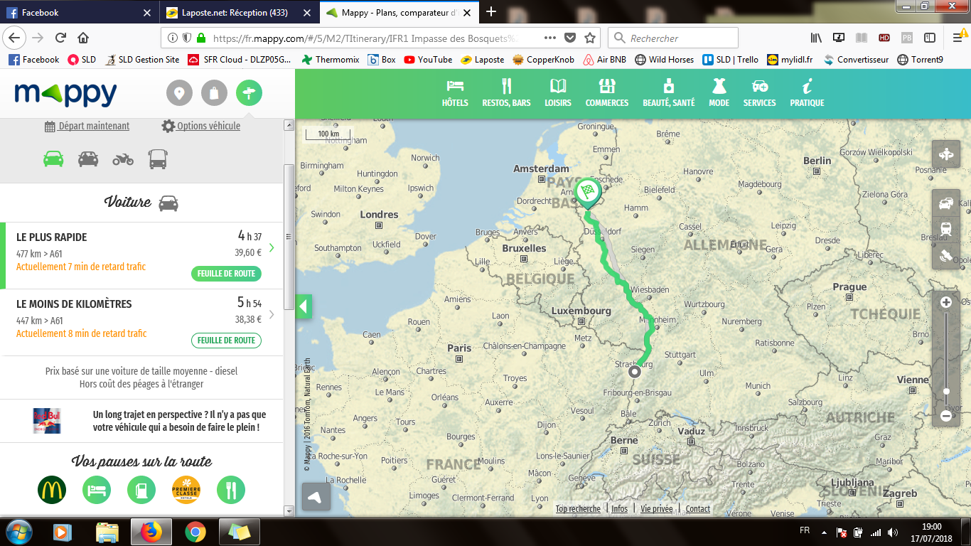Open Feuille de route for fastest route
Viewport: 971px width, 546px height.
tap(226, 274)
